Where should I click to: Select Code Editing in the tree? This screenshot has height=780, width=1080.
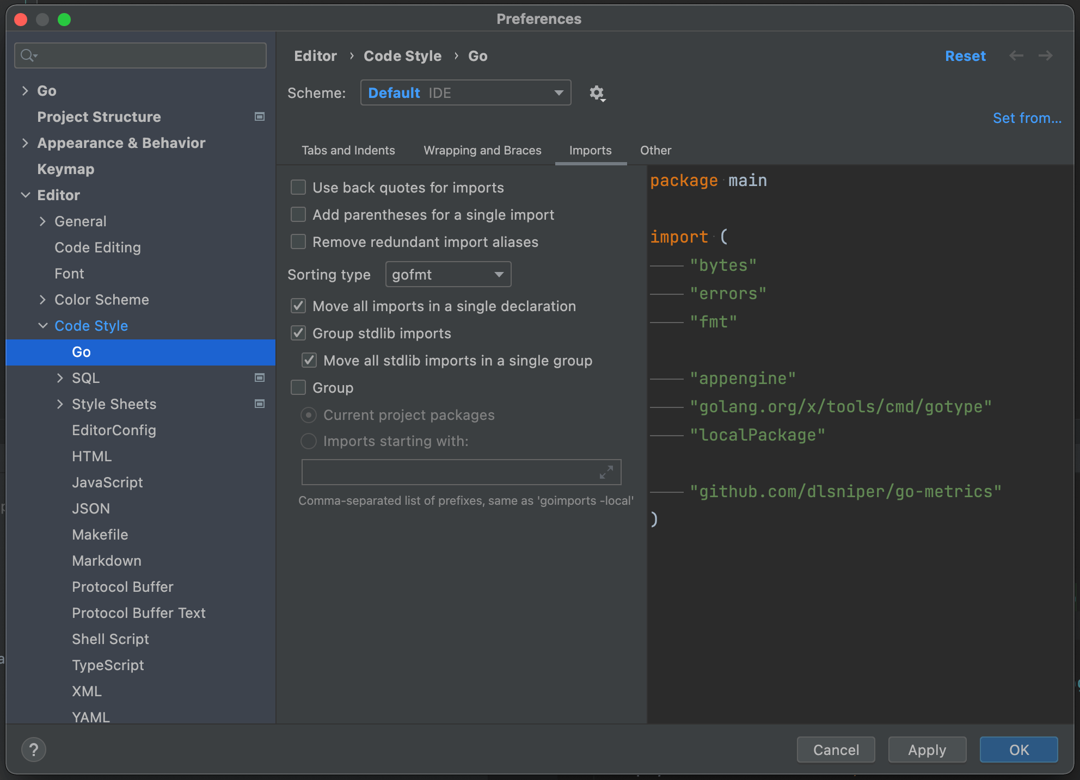tap(97, 247)
